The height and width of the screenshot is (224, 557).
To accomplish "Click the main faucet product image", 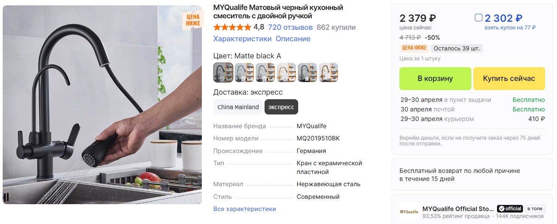I will (x=102, y=105).
